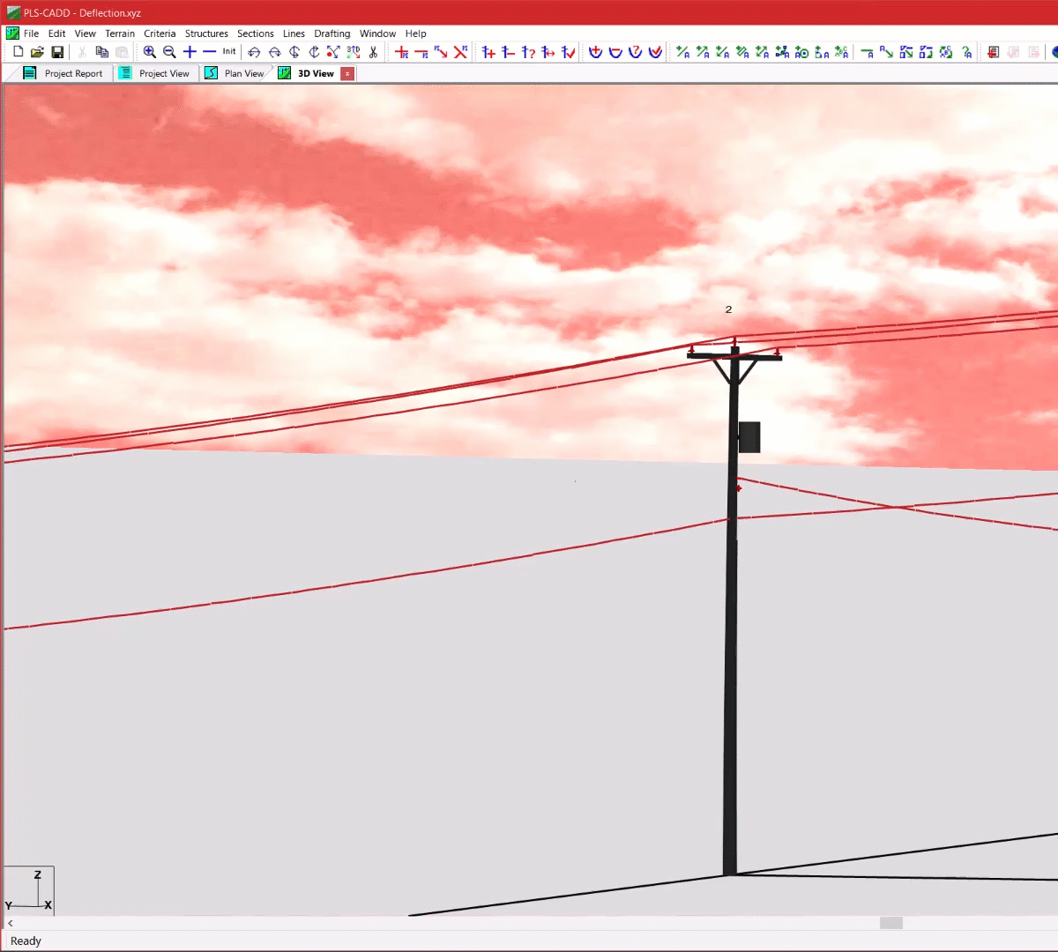Open the Terrain menu
This screenshot has width=1058, height=952.
[120, 33]
